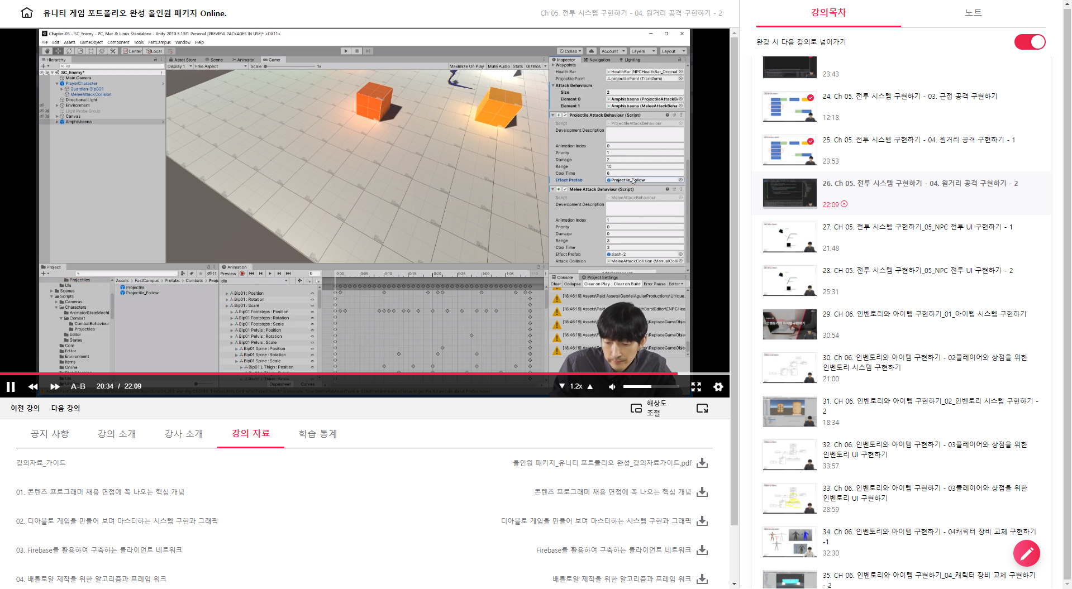This screenshot has height=589, width=1072.
Task: Go to the next lecture (다음 강의)
Action: 66,408
